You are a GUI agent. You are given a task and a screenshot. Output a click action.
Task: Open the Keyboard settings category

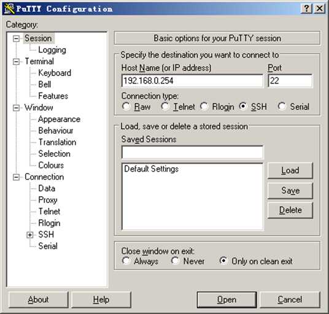[x=55, y=73]
